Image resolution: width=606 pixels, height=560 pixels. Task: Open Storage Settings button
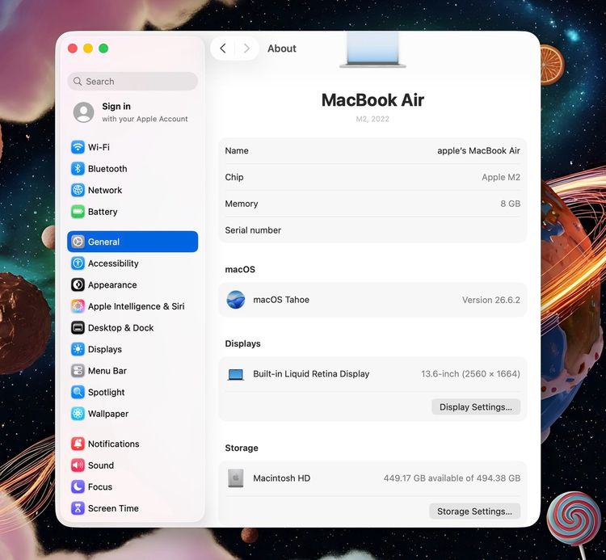[474, 512]
